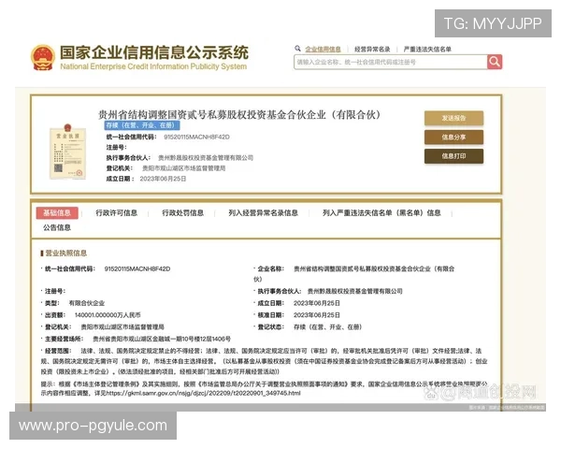Switch to the 行政许可信息 tab
Viewport: 561px width, 449px height.
(x=117, y=213)
